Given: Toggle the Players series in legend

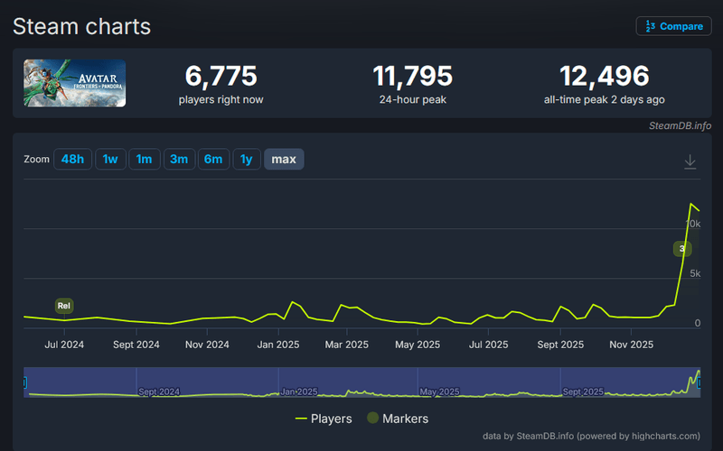Looking at the screenshot, I should [x=324, y=419].
